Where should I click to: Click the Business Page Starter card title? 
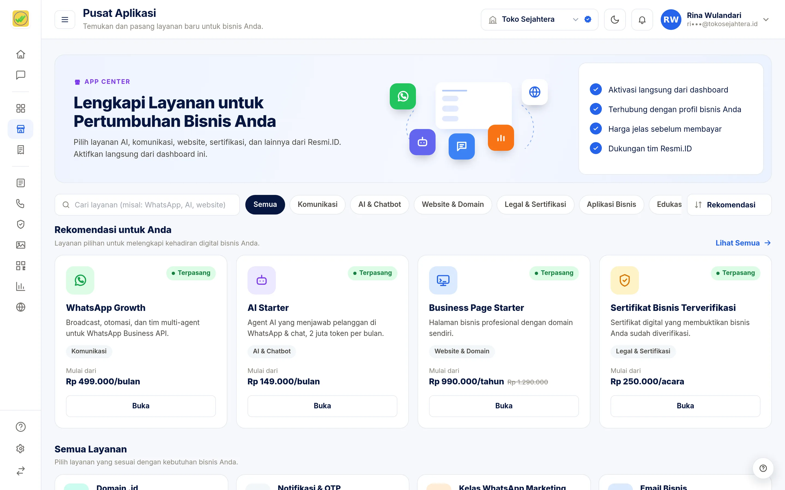[476, 308]
